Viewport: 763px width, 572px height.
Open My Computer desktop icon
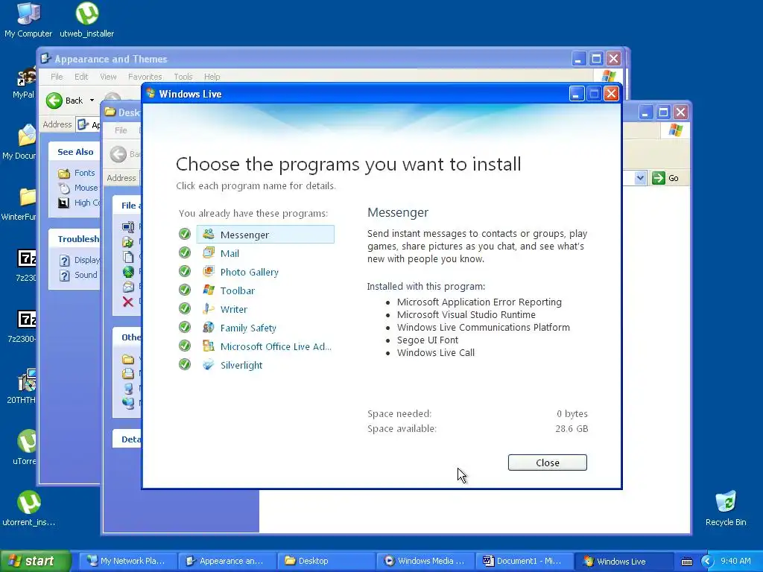tap(28, 19)
